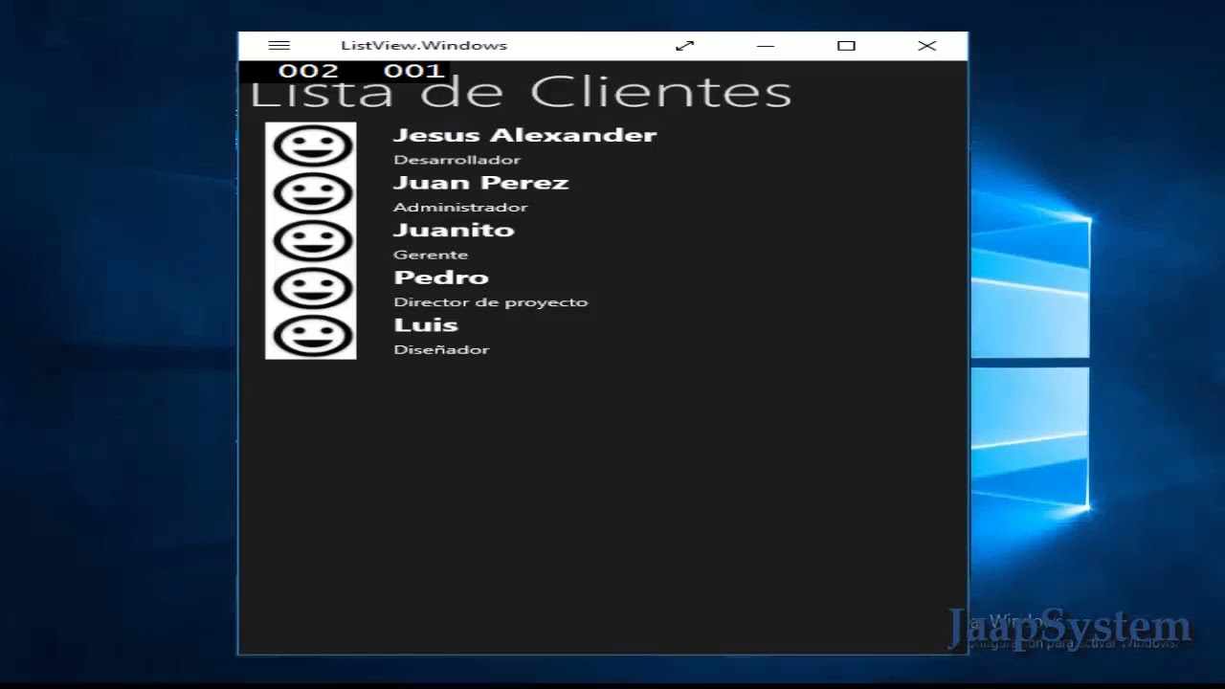Click smiley avatar next to Jesus Alexander
Screen dimensions: 1225x689
[311, 145]
